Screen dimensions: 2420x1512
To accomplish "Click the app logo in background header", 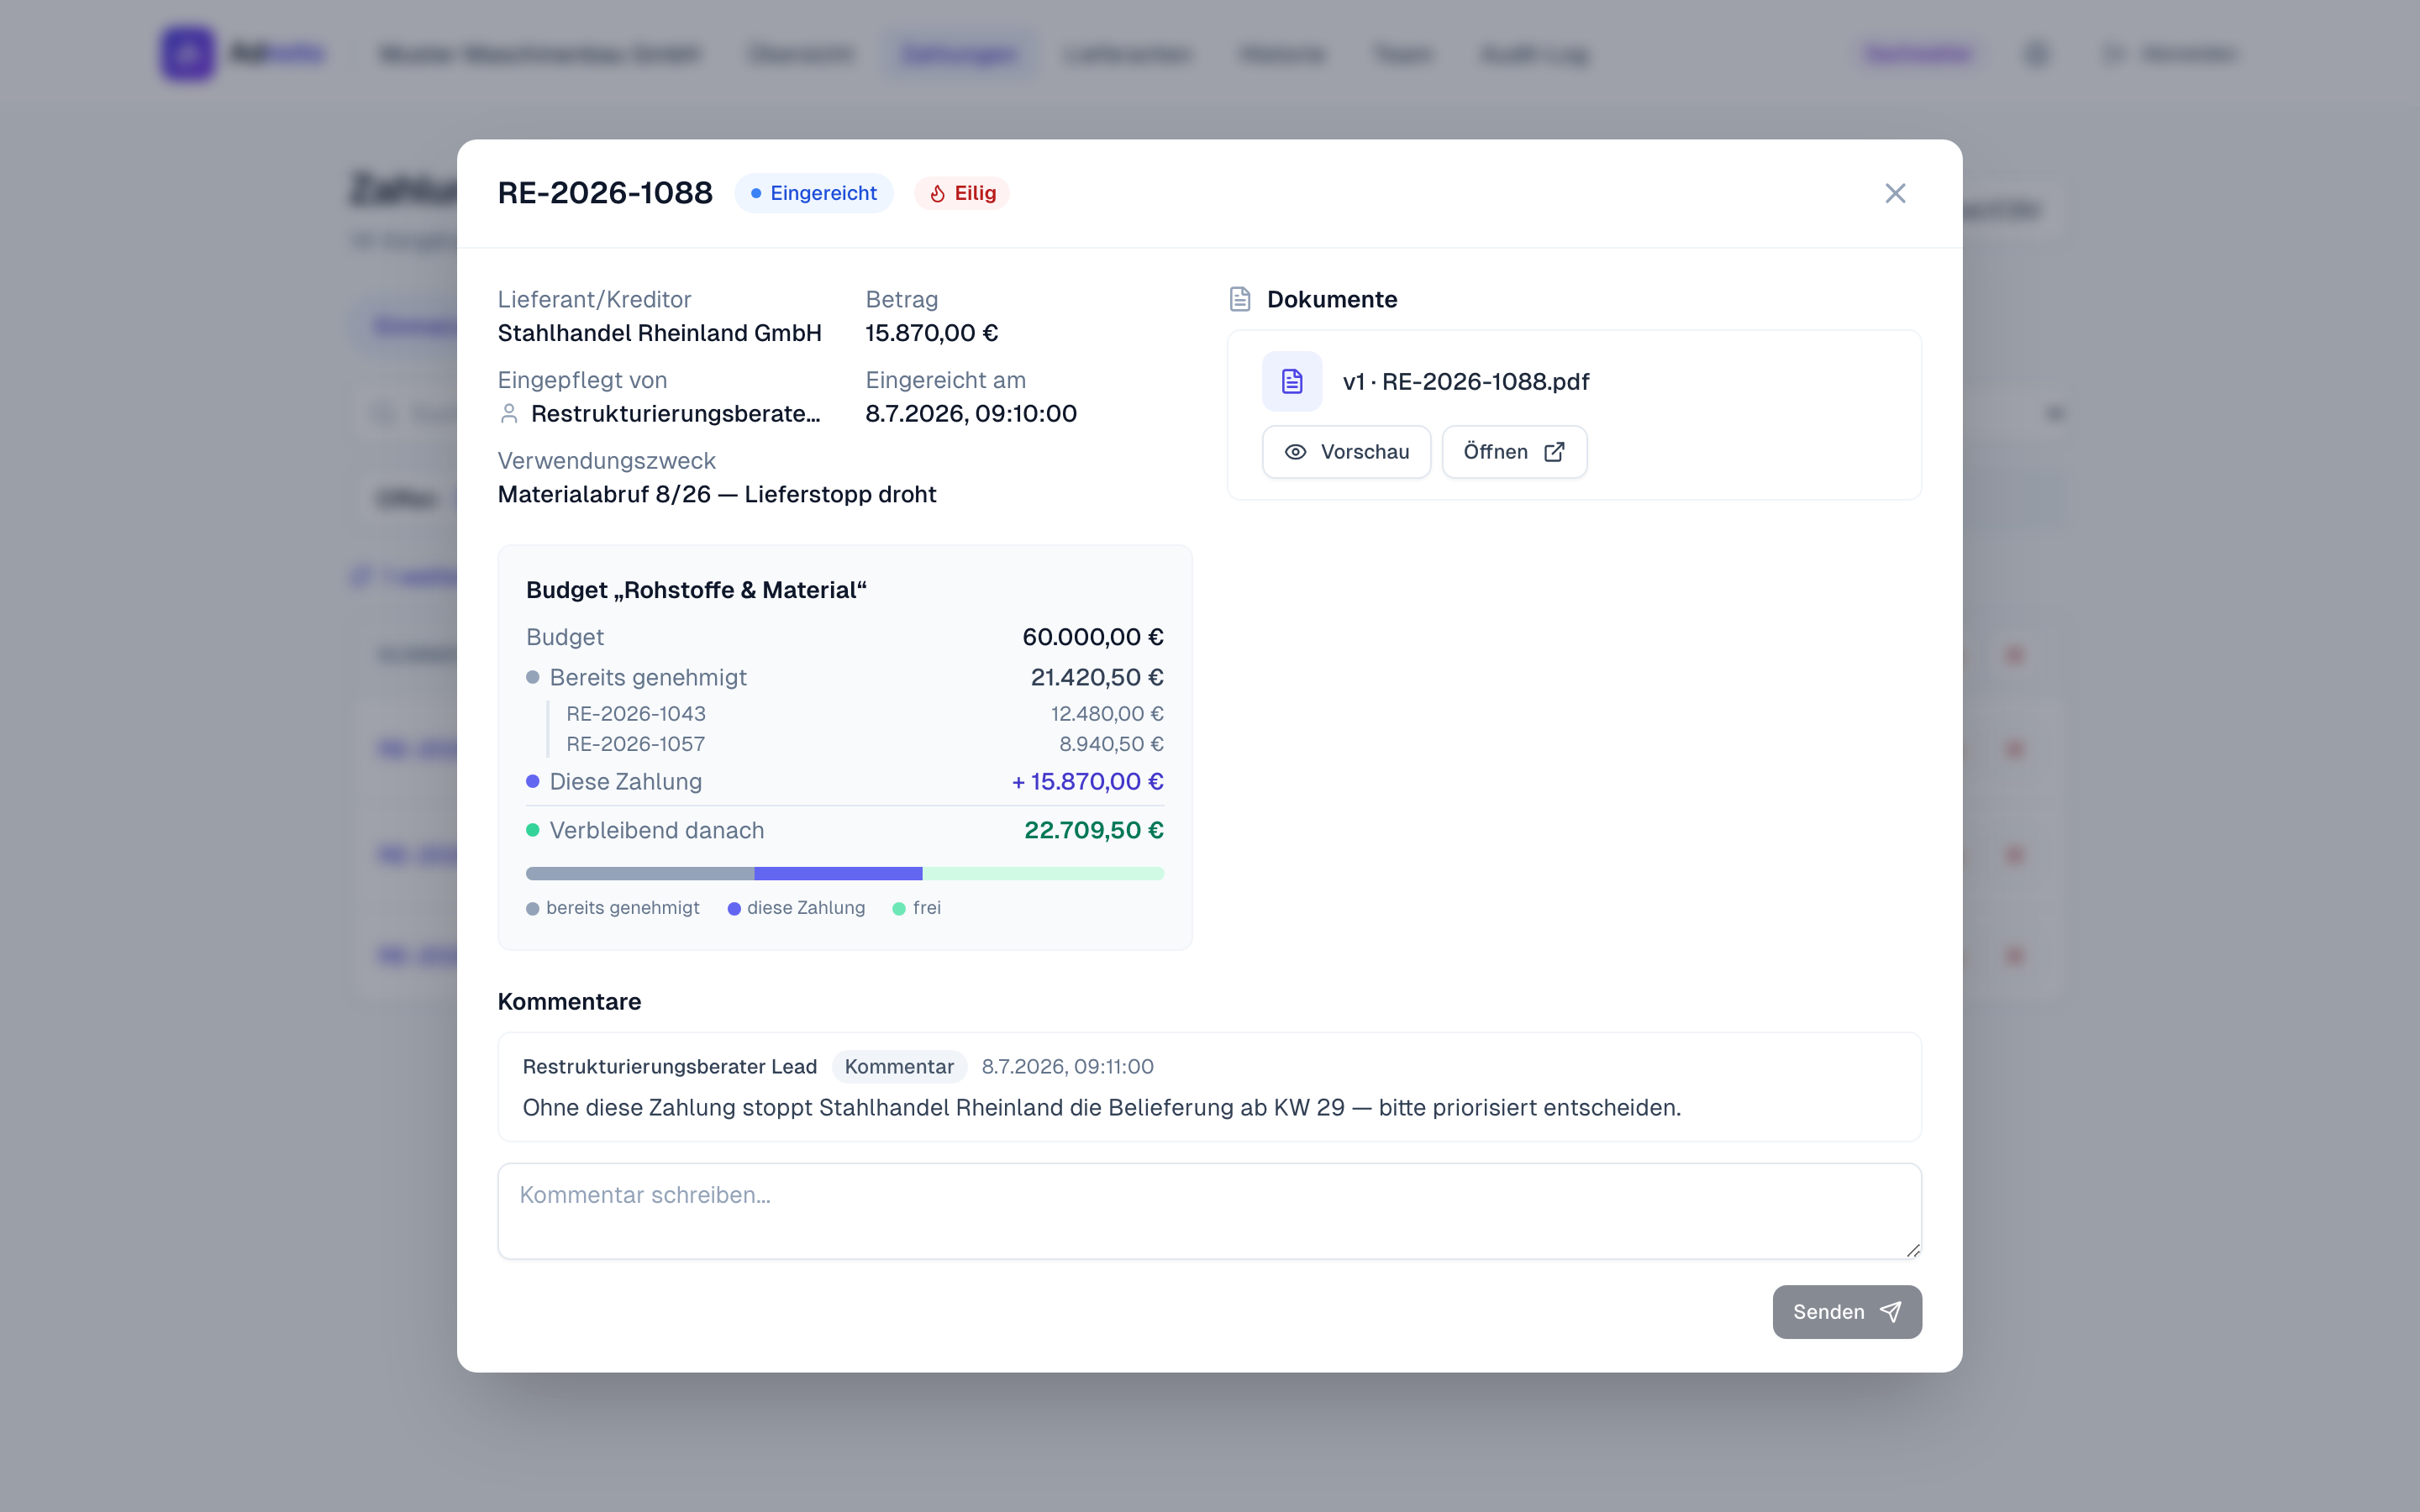I will pyautogui.click(x=187, y=53).
